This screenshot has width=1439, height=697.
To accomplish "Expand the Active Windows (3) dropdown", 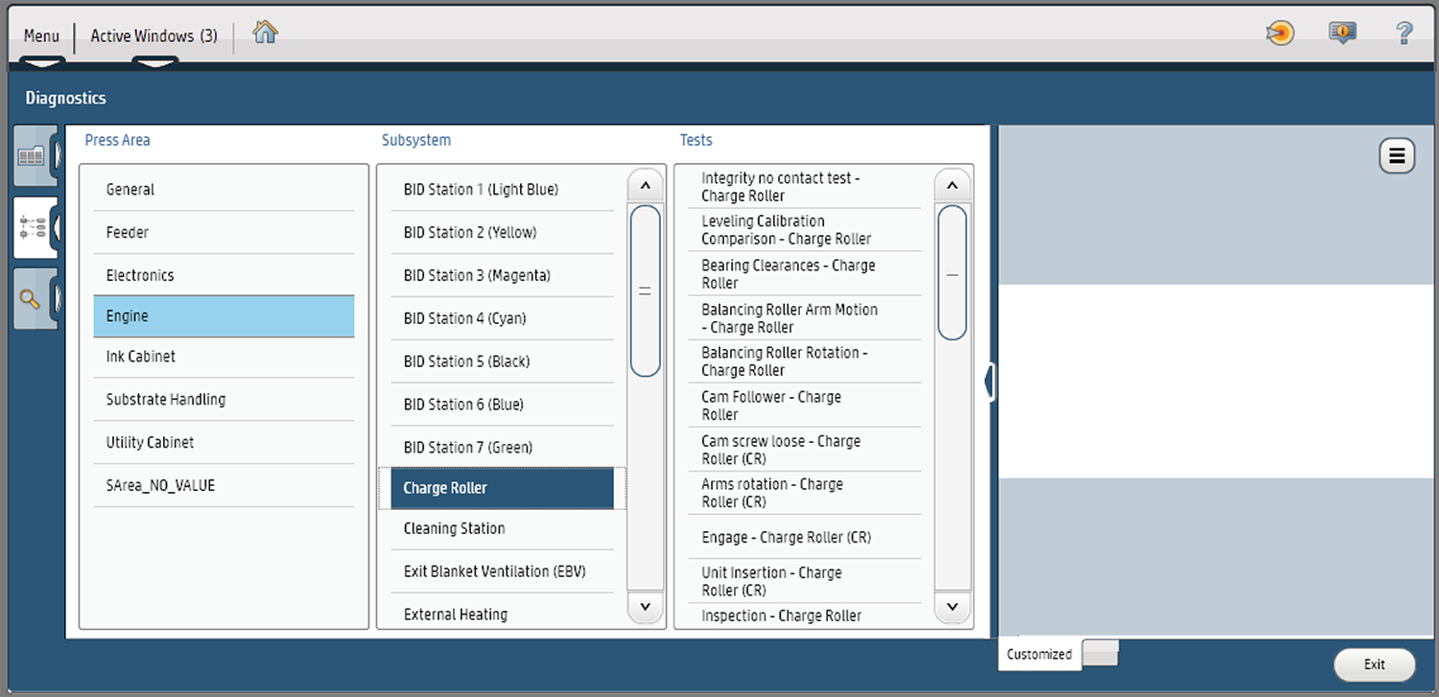I will [x=153, y=36].
